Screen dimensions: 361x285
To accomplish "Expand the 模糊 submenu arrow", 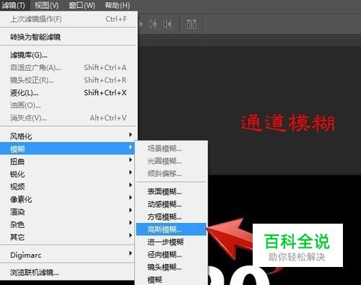I will [x=130, y=147].
